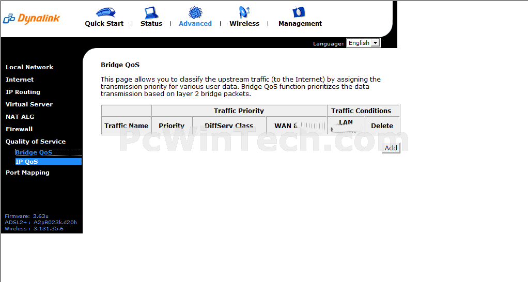The height and width of the screenshot is (282, 528).
Task: Open the Firewall section
Action: [x=19, y=129]
